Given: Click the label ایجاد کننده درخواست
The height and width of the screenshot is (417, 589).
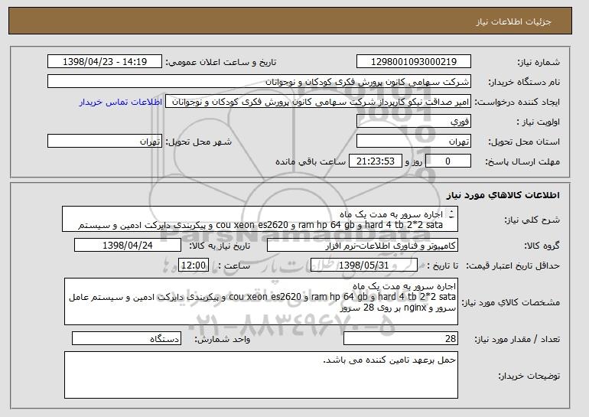Looking at the screenshot, I should point(517,103).
